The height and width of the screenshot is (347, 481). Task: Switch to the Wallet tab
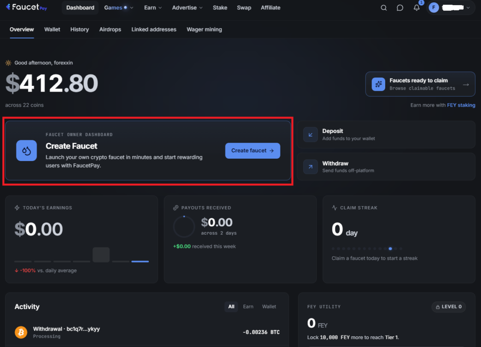pos(52,30)
